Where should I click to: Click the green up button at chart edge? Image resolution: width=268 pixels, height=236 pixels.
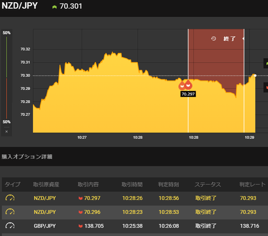point(266,63)
